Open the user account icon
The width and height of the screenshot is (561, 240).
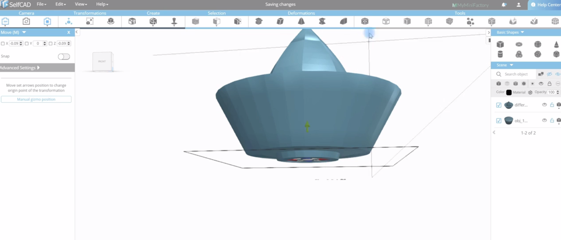(519, 5)
